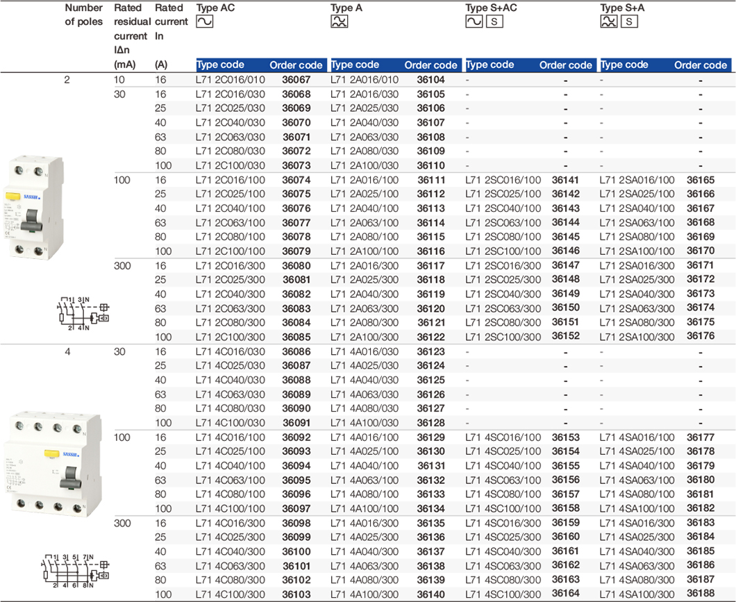Screen dimensions: 736x602
Task: Click the Type code header under Type S+AC
Action: (x=490, y=65)
